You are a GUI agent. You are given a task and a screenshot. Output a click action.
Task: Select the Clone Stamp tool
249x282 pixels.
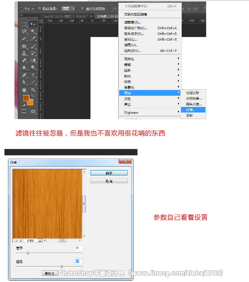tap(24, 53)
